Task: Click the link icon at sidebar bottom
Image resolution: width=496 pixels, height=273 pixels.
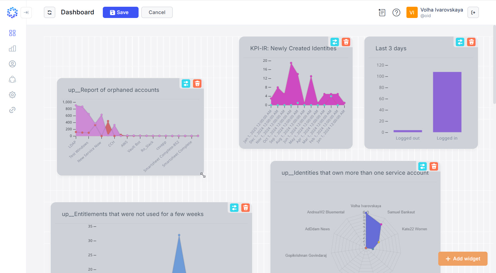Action: point(12,110)
